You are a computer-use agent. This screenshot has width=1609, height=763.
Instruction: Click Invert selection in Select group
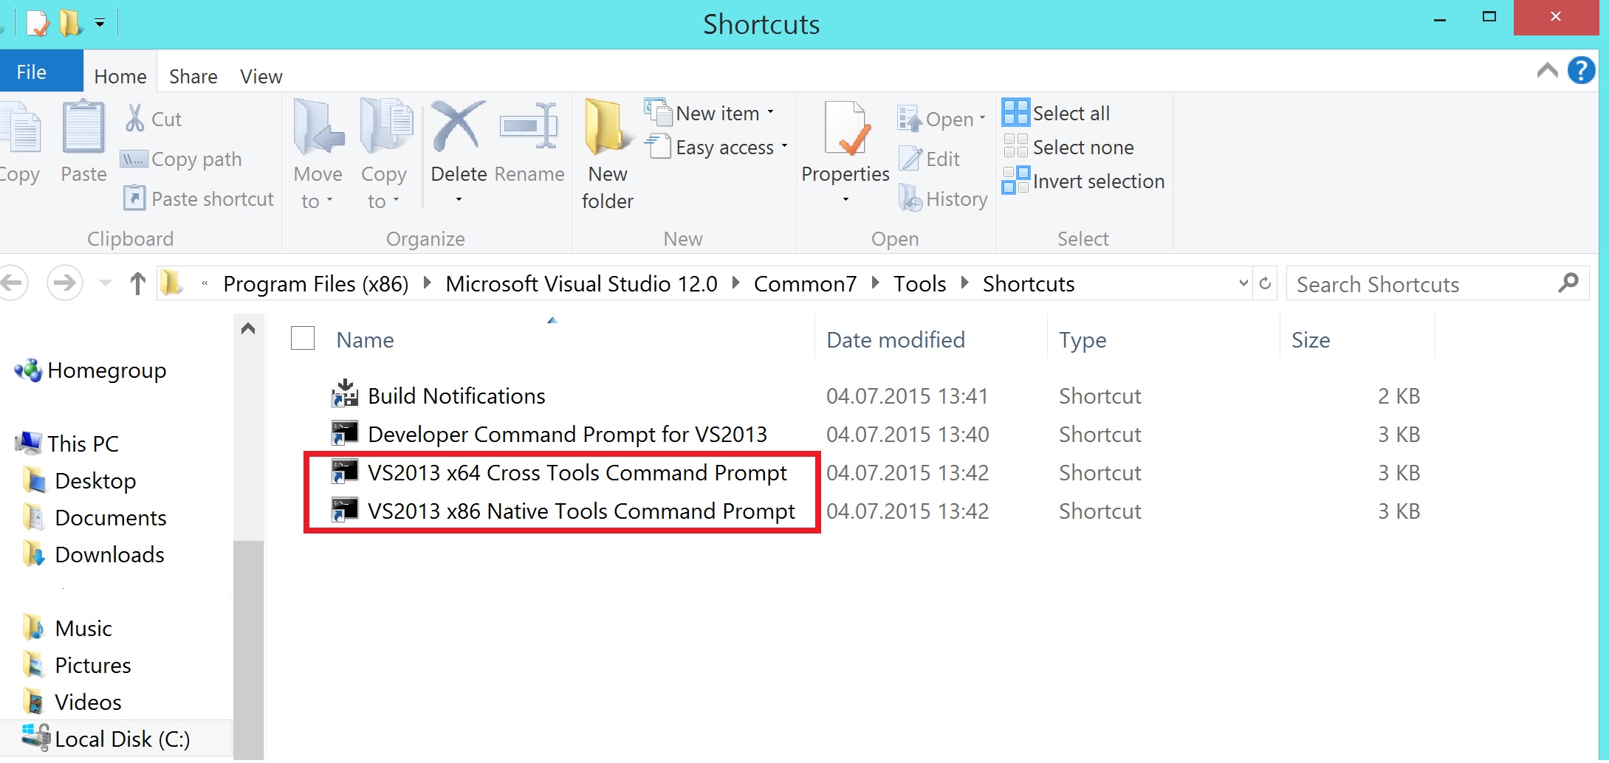(1083, 181)
